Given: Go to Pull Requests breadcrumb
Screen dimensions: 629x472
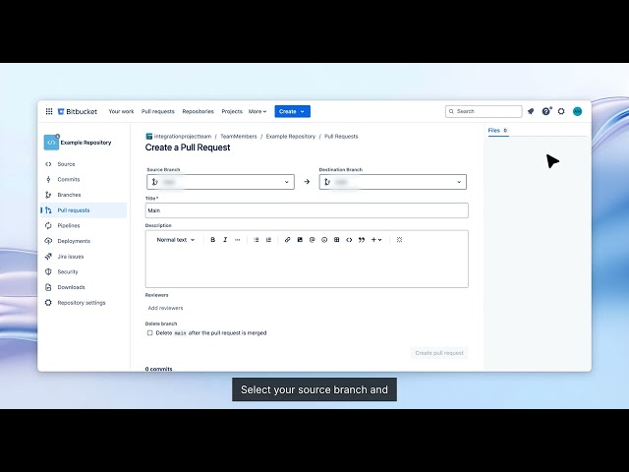Looking at the screenshot, I should (x=341, y=137).
